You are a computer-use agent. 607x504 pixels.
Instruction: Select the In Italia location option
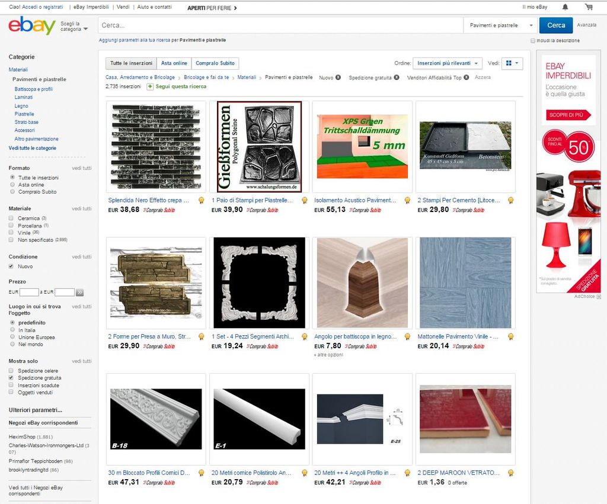coord(12,330)
